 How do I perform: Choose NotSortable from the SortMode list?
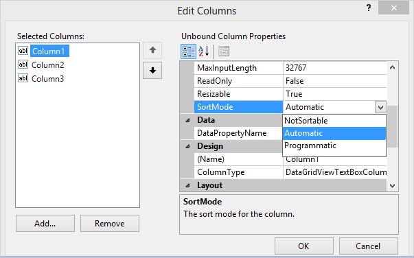334,121
